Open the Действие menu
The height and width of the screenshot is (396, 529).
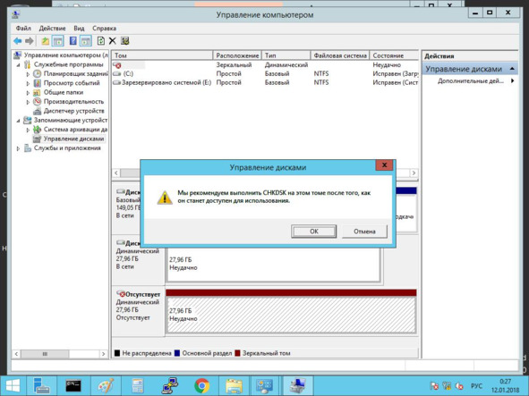coord(52,29)
